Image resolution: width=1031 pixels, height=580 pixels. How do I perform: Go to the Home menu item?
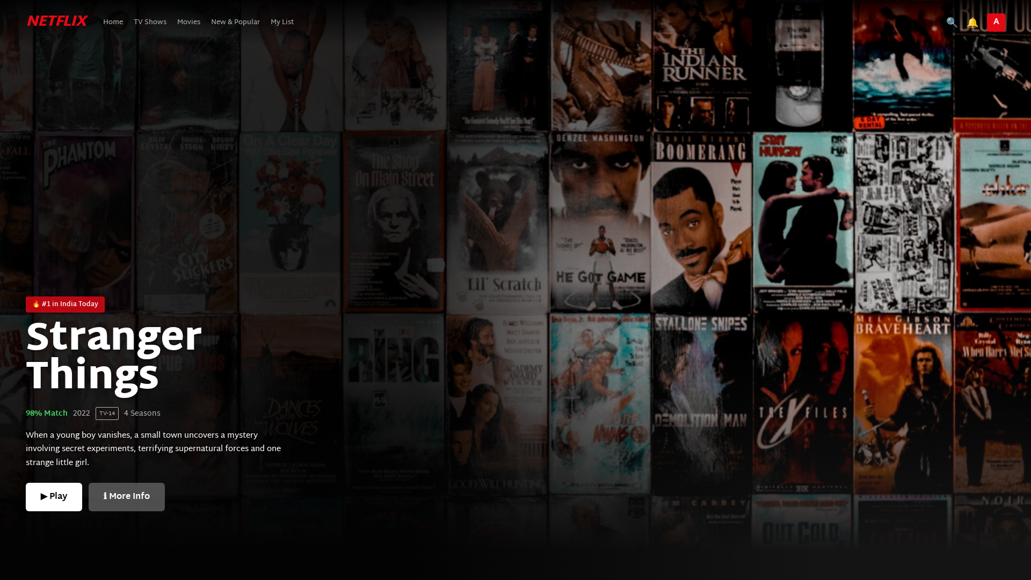[113, 23]
